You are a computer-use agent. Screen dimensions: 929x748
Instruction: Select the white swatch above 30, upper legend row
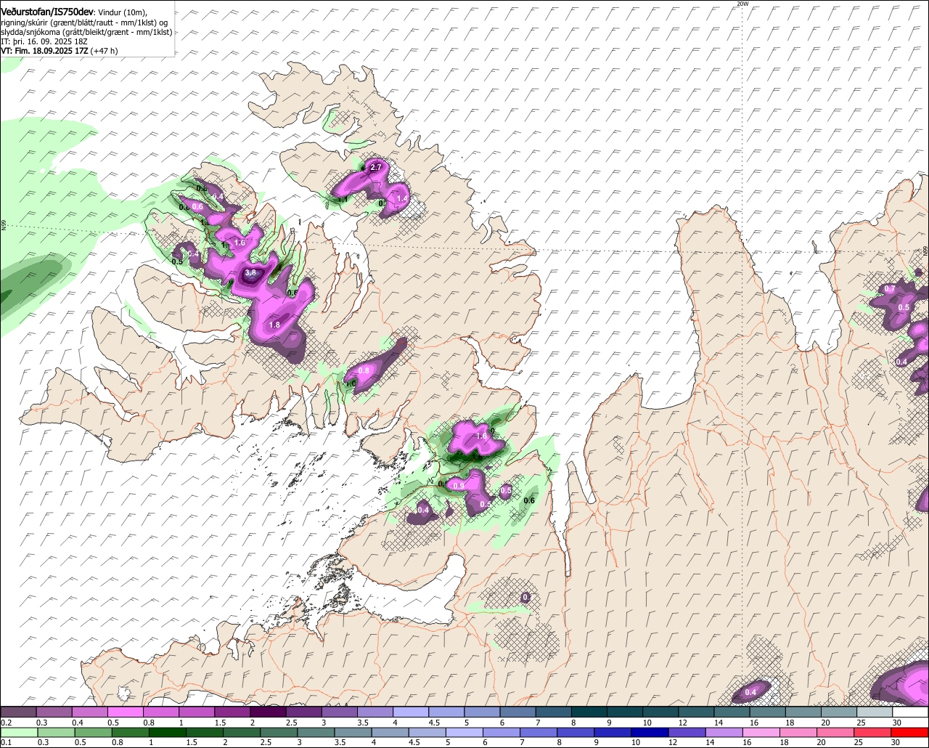pyautogui.click(x=911, y=712)
